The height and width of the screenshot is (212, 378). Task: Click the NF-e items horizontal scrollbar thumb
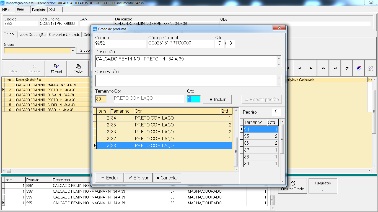coord(9,171)
